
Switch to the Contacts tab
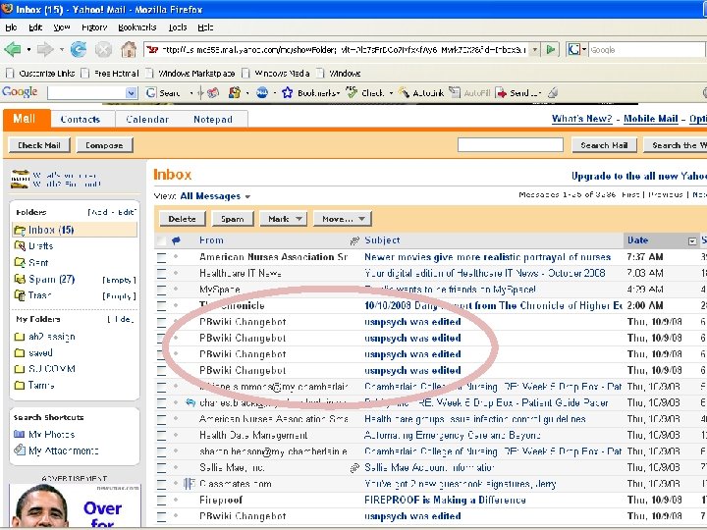81,120
